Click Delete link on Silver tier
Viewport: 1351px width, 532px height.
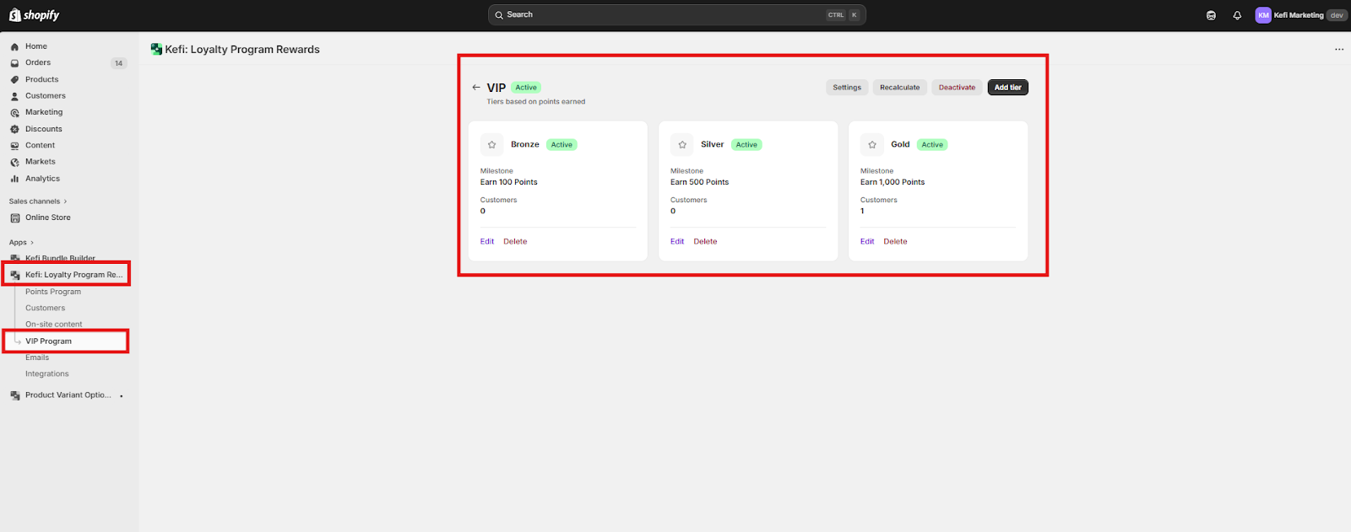705,242
